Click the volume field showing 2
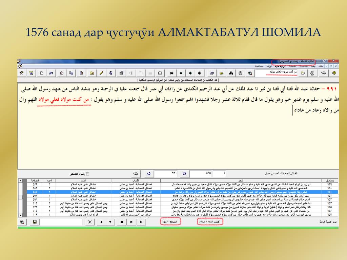This screenshot has width=347, height=260. [x=219, y=174]
